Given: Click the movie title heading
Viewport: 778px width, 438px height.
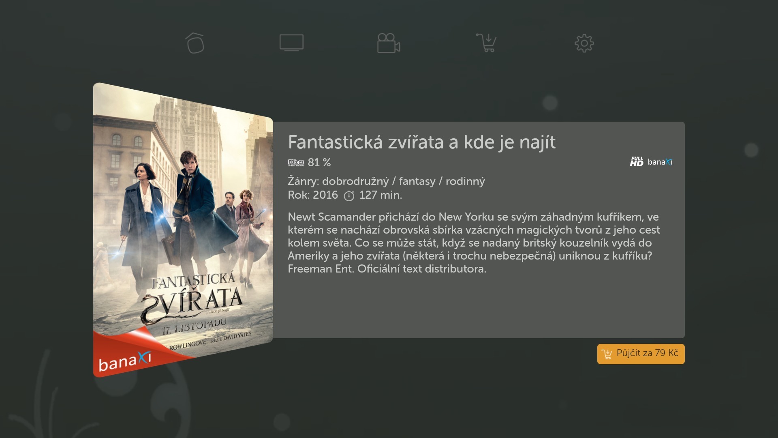Looking at the screenshot, I should point(421,142).
